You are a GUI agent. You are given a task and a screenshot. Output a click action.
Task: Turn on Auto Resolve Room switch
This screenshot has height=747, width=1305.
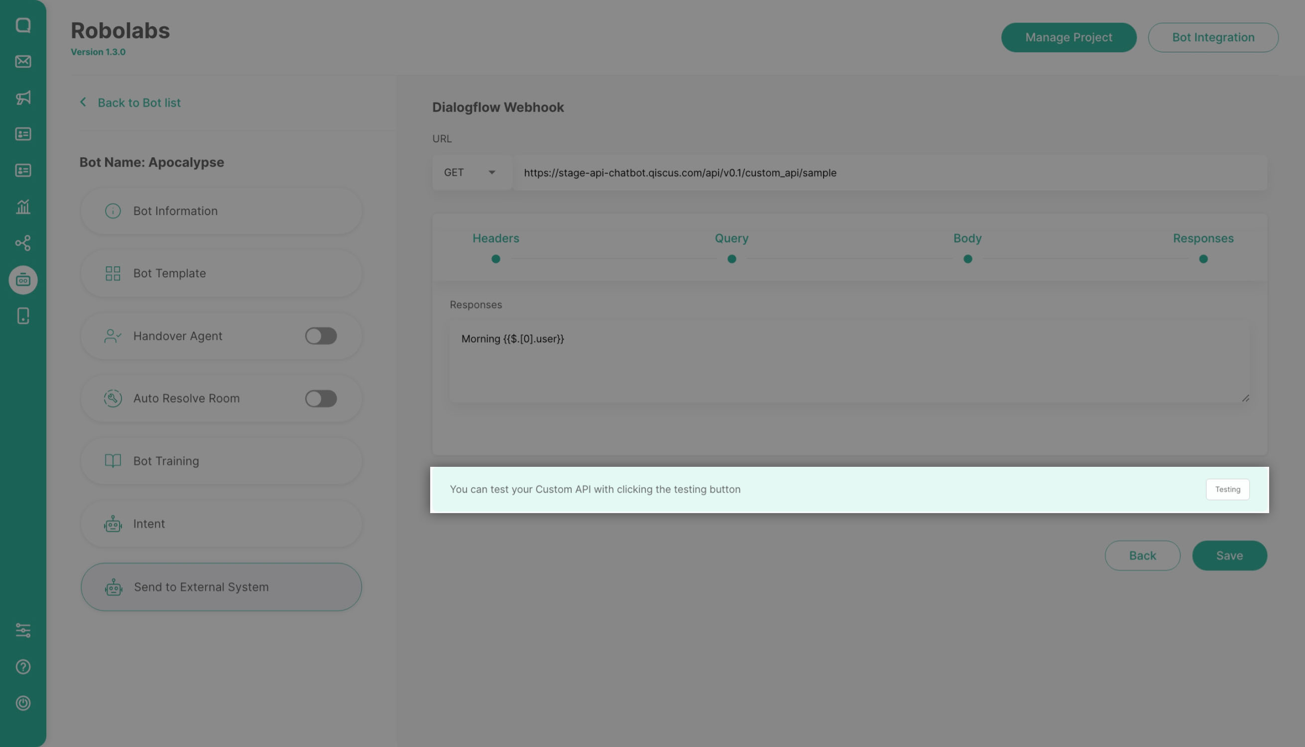click(x=321, y=399)
